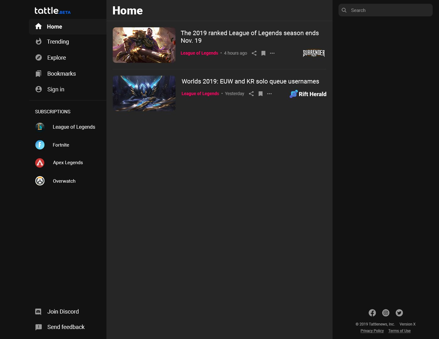
Task: Click the Surrender at 20 source logo
Action: point(314,53)
